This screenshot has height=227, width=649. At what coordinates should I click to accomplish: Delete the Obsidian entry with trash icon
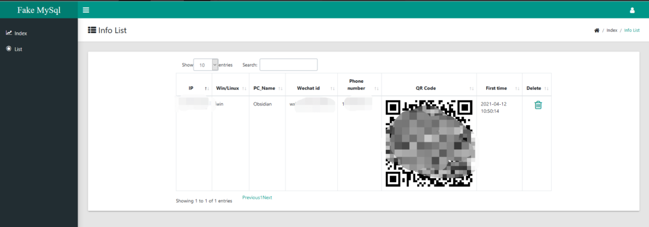(x=538, y=105)
